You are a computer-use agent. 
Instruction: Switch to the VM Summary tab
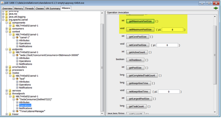click(53, 9)
